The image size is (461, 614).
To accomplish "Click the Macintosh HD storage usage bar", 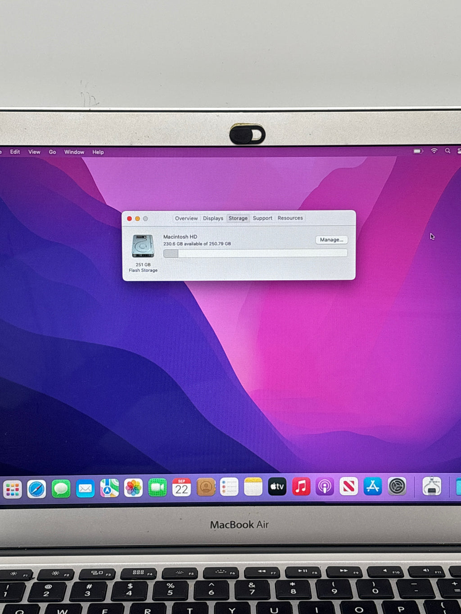I will pyautogui.click(x=255, y=254).
